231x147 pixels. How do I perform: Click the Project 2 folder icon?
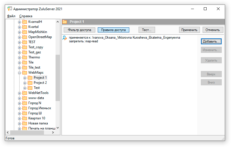tap(30, 83)
